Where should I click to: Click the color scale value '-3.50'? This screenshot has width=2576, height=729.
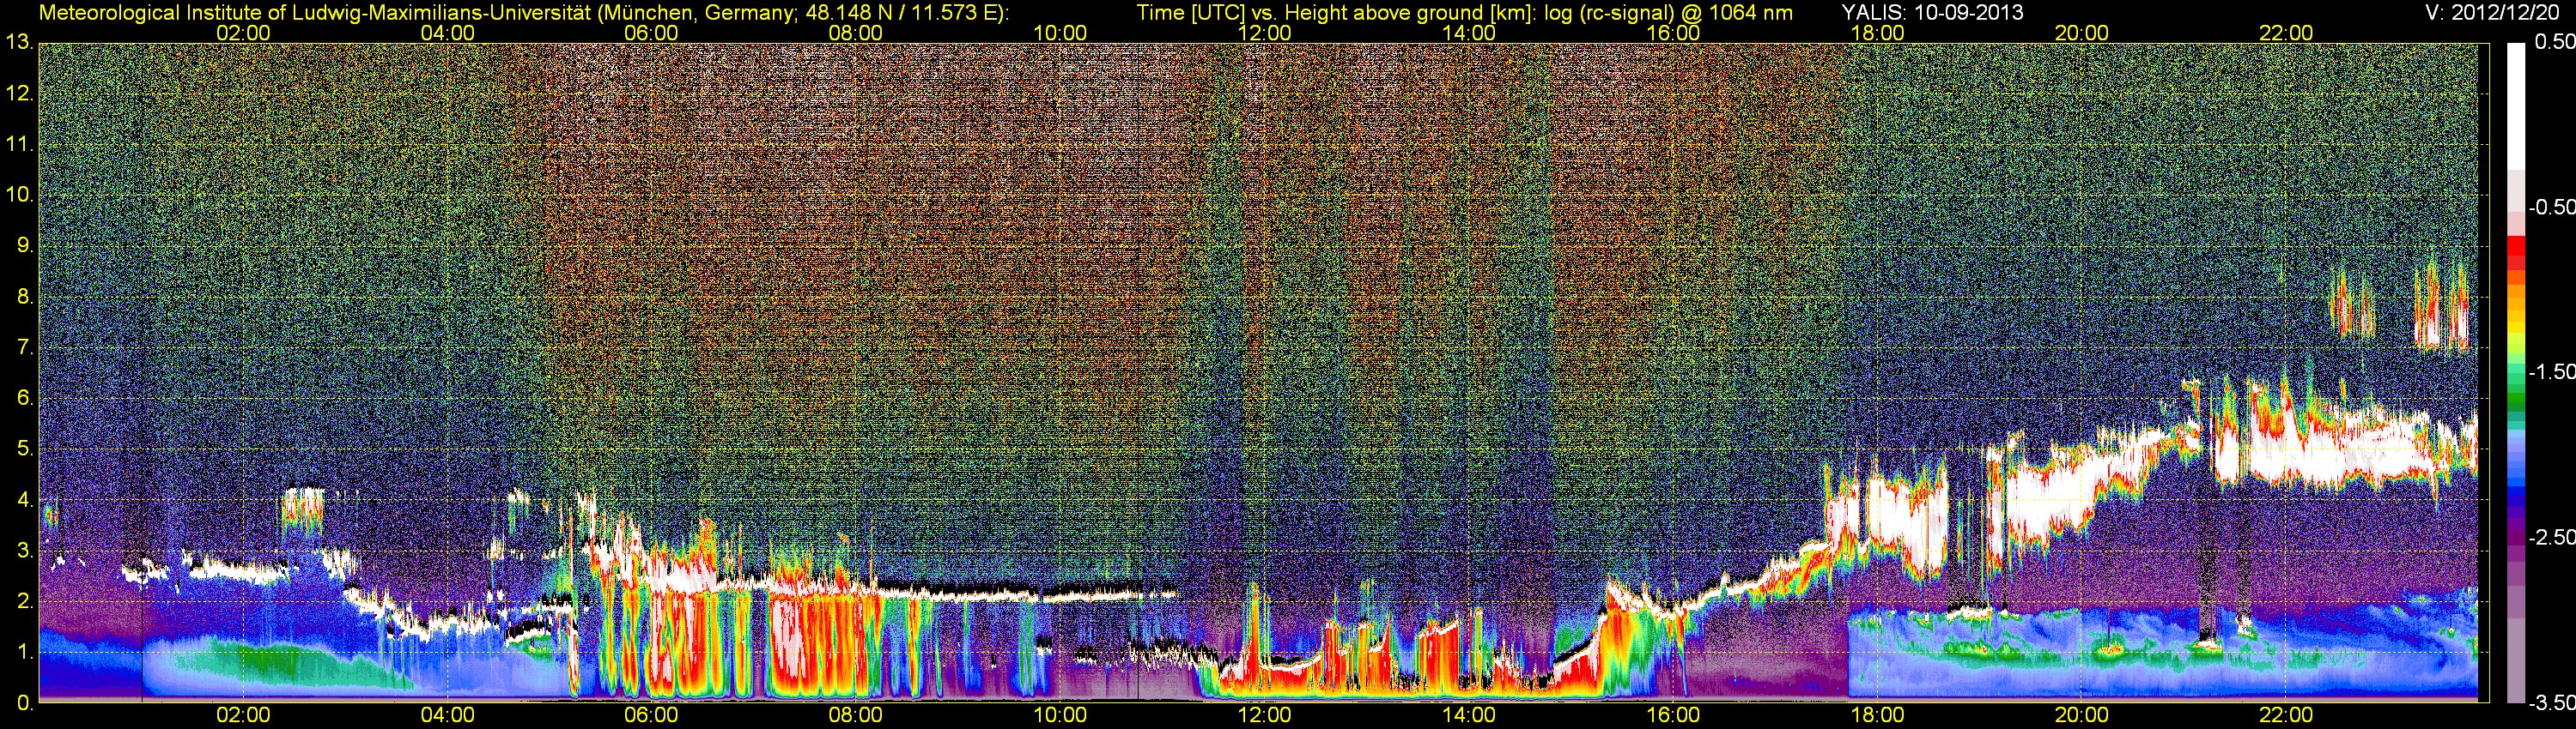pos(2550,703)
